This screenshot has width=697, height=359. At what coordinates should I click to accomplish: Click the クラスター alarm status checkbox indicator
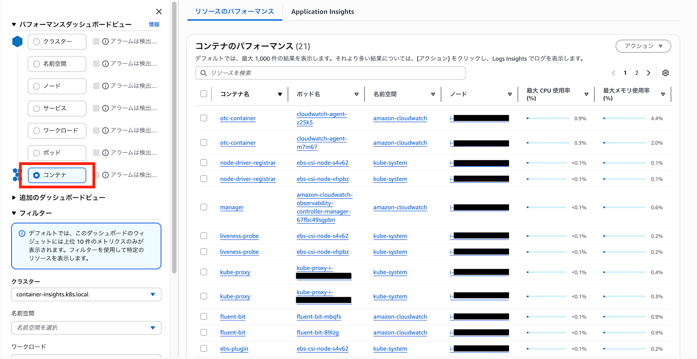coord(96,41)
